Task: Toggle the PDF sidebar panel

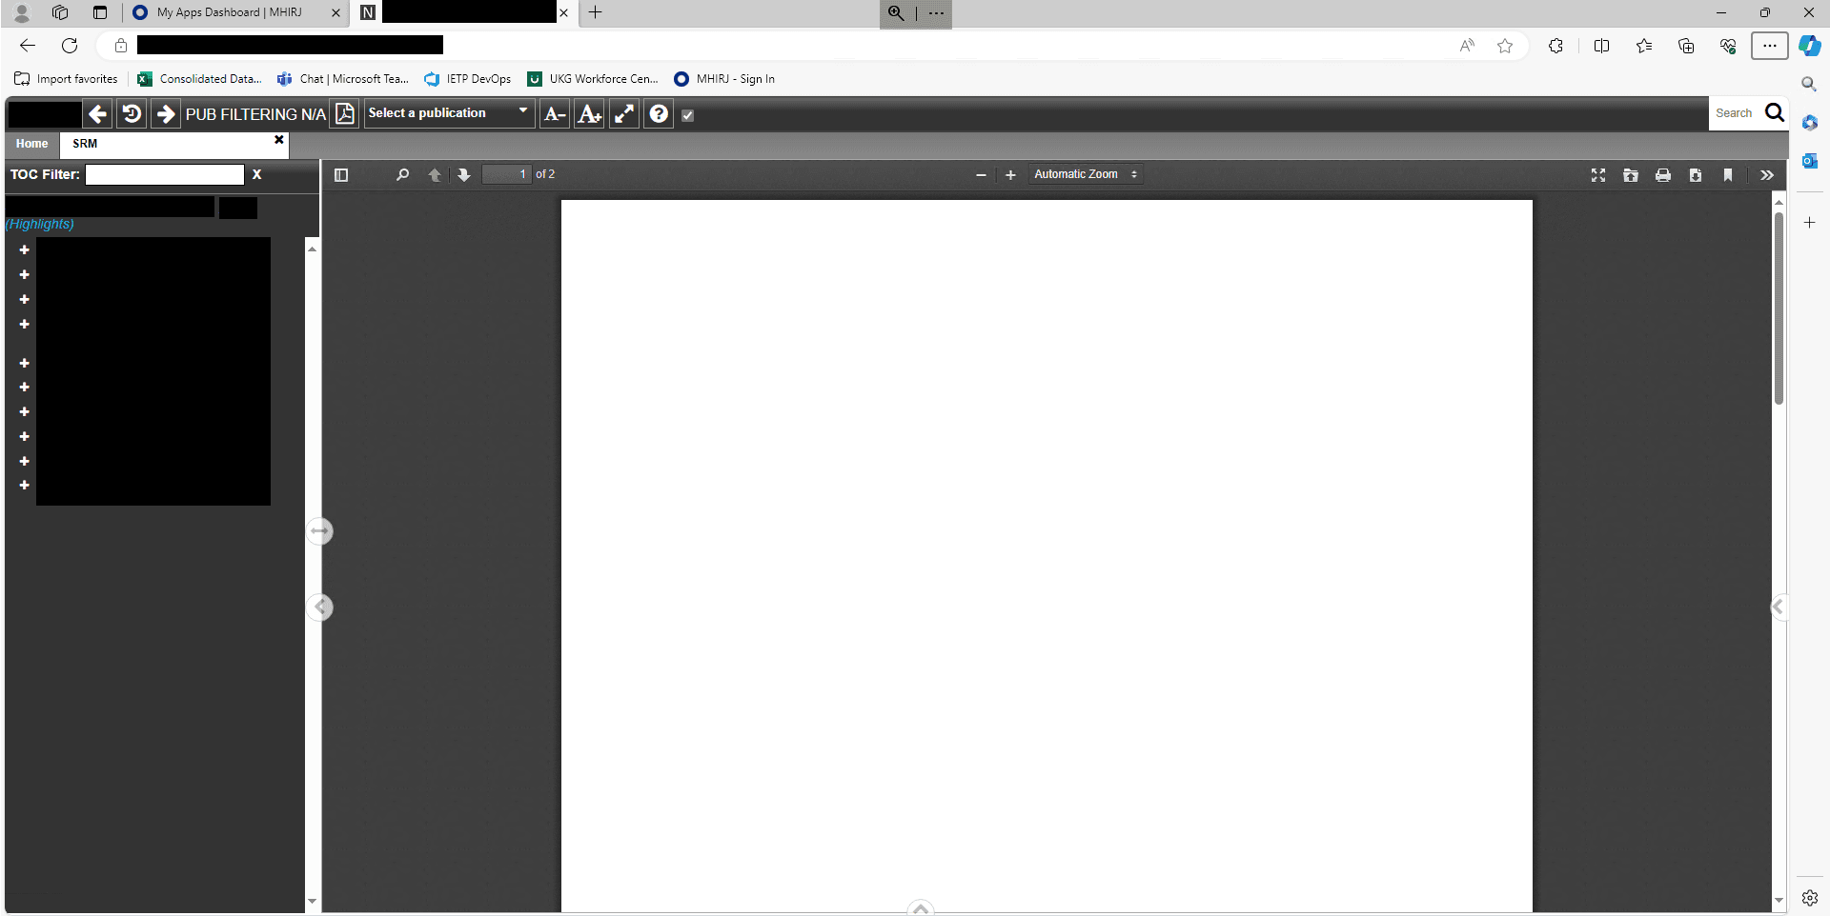Action: click(341, 174)
